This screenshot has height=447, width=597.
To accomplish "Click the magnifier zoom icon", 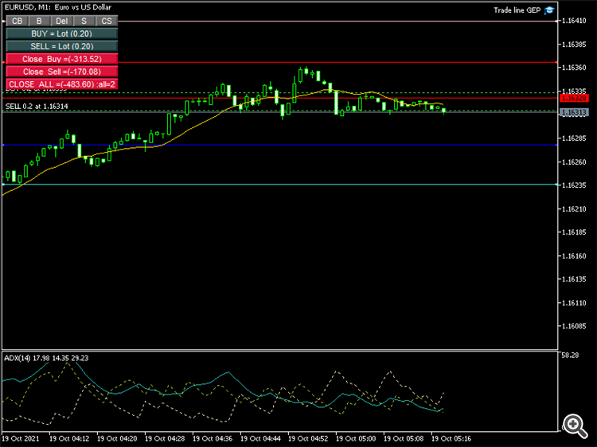I will (575, 426).
